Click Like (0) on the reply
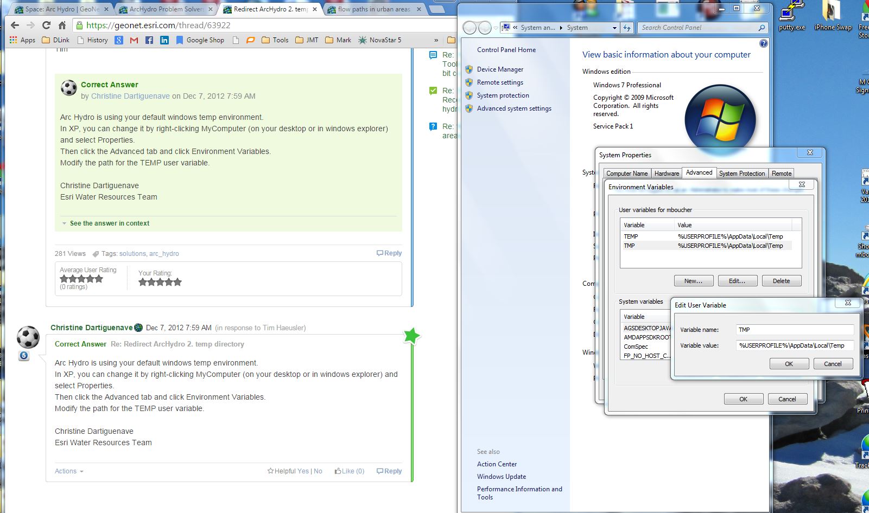This screenshot has height=513, width=869. click(350, 471)
